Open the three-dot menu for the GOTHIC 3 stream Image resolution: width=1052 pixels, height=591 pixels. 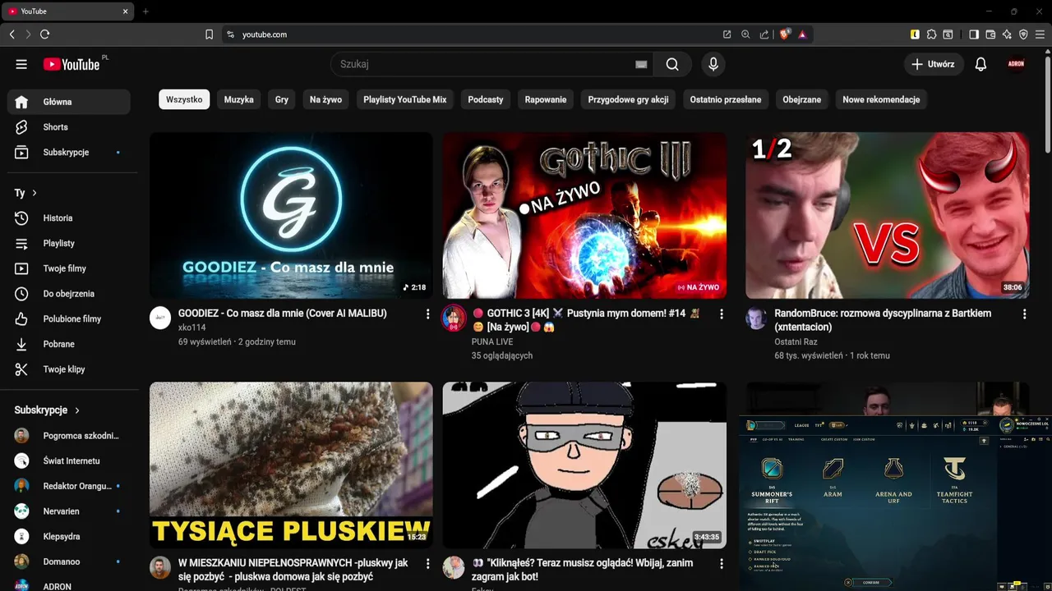[722, 314]
